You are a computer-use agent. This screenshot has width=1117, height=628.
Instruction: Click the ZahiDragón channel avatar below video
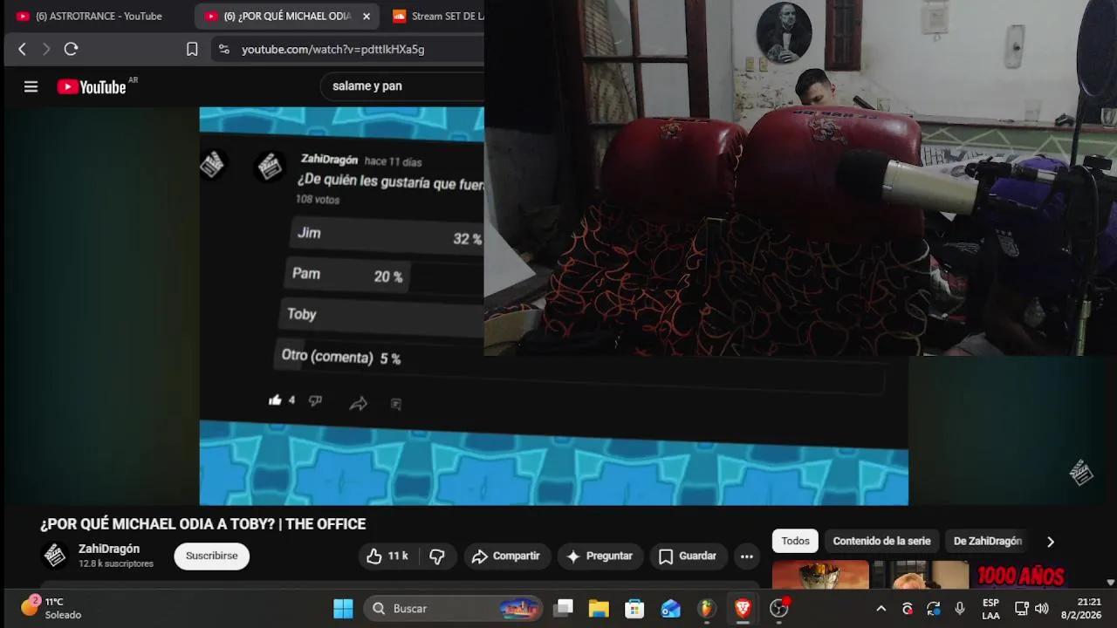click(55, 555)
